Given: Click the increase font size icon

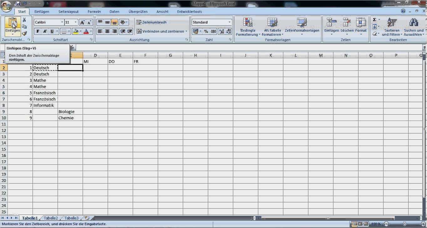Looking at the screenshot, I should (x=82, y=22).
